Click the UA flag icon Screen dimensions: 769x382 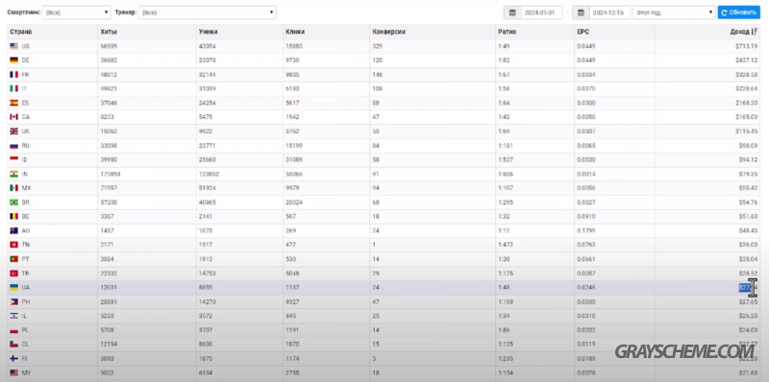click(x=13, y=288)
